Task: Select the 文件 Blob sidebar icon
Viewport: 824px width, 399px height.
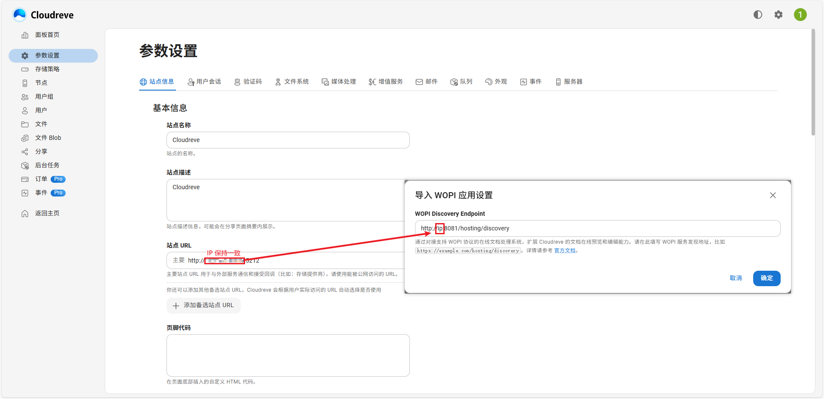Action: (x=25, y=137)
